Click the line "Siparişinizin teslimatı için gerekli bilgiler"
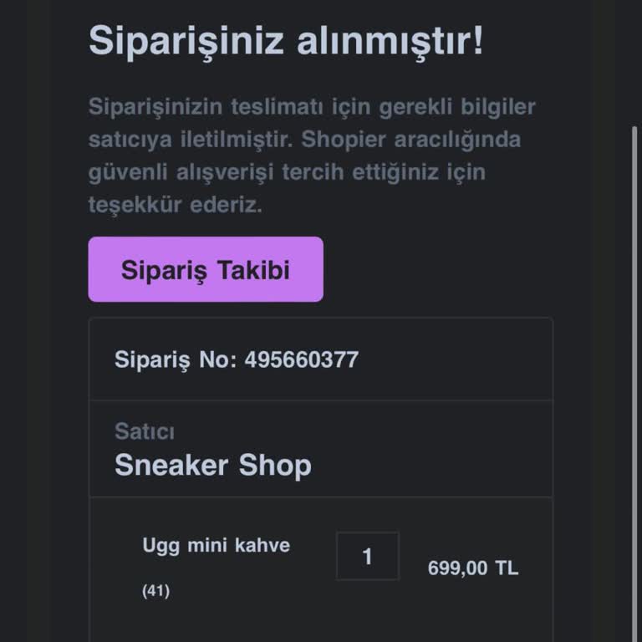642x642 pixels. click(x=312, y=107)
